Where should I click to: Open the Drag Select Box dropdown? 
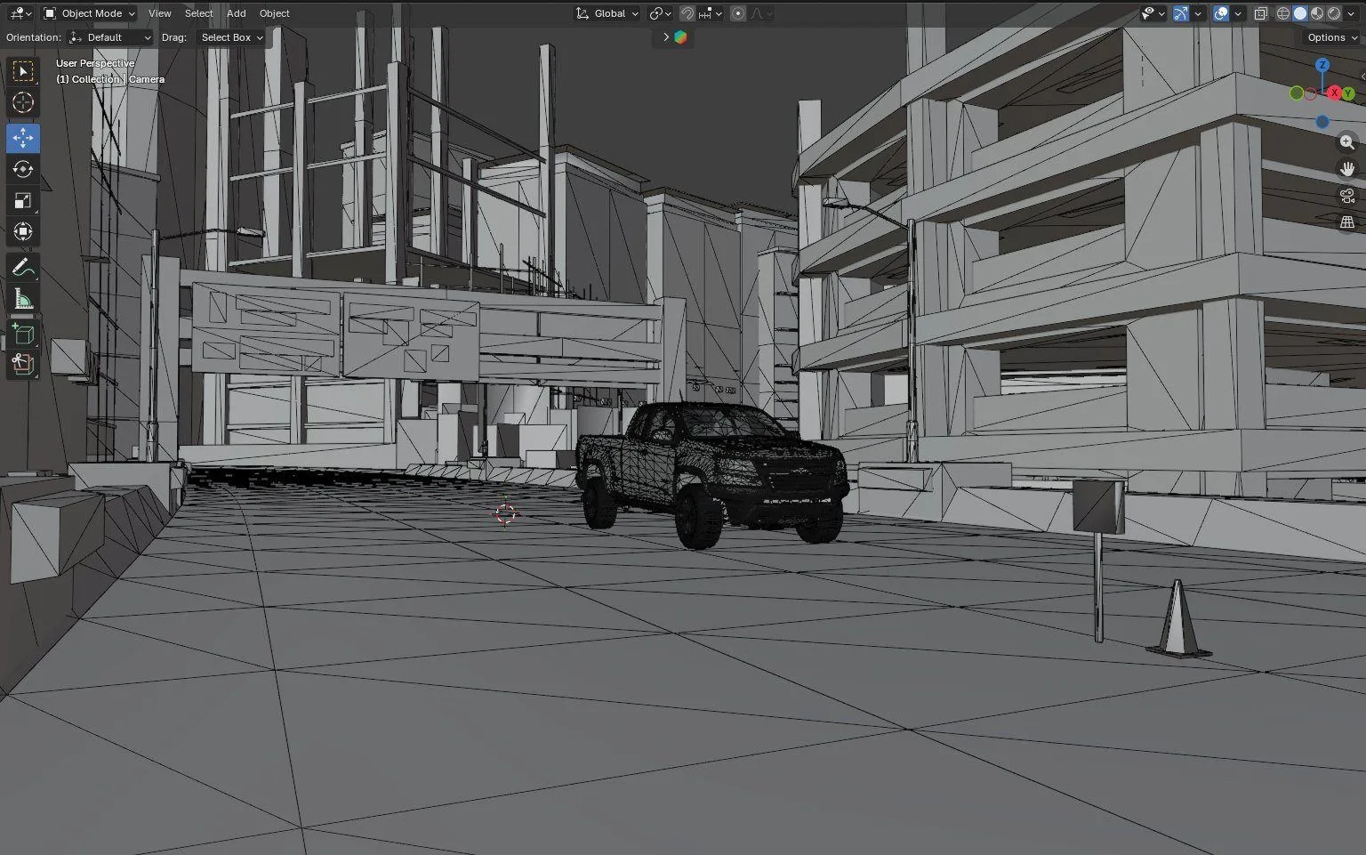click(231, 37)
